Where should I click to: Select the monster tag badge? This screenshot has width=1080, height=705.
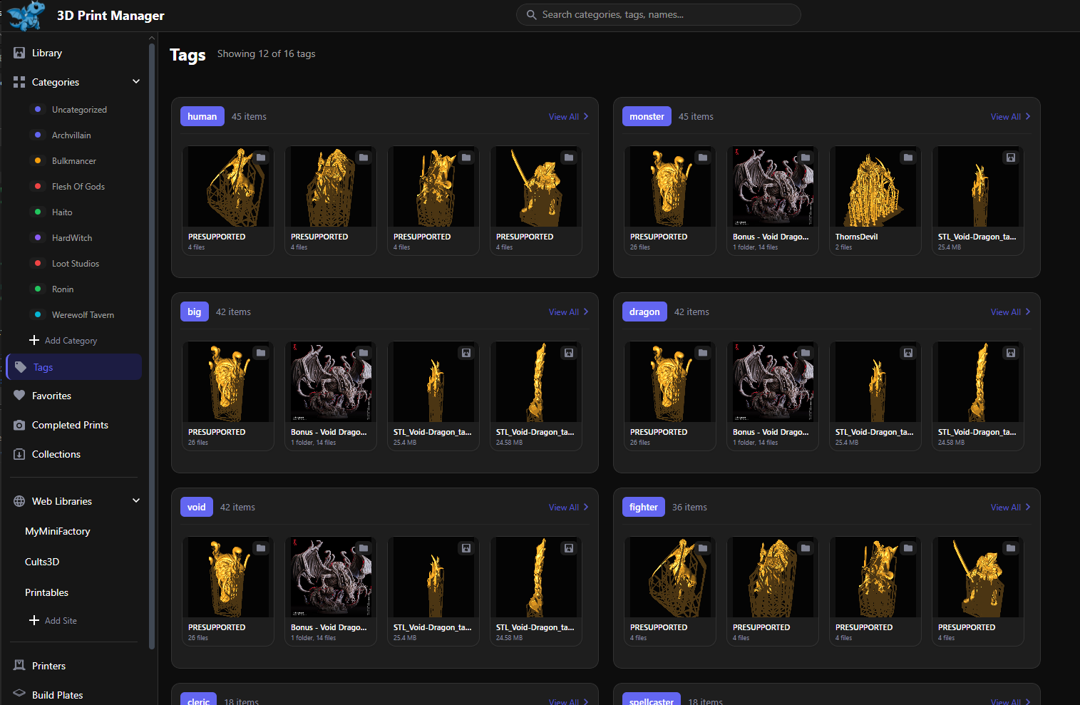click(647, 116)
